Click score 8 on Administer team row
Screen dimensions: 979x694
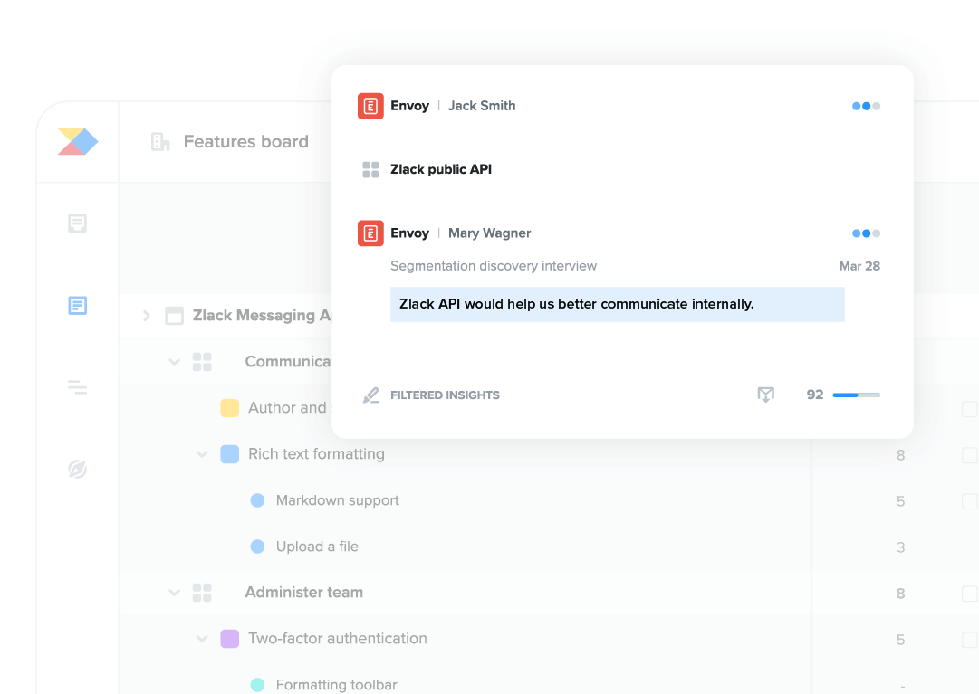(901, 594)
